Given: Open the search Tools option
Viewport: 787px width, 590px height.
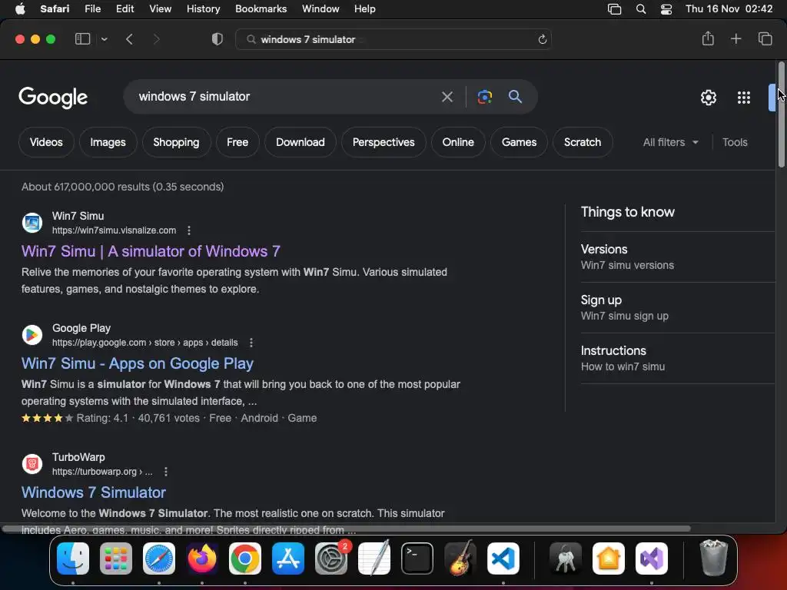Looking at the screenshot, I should 735,142.
